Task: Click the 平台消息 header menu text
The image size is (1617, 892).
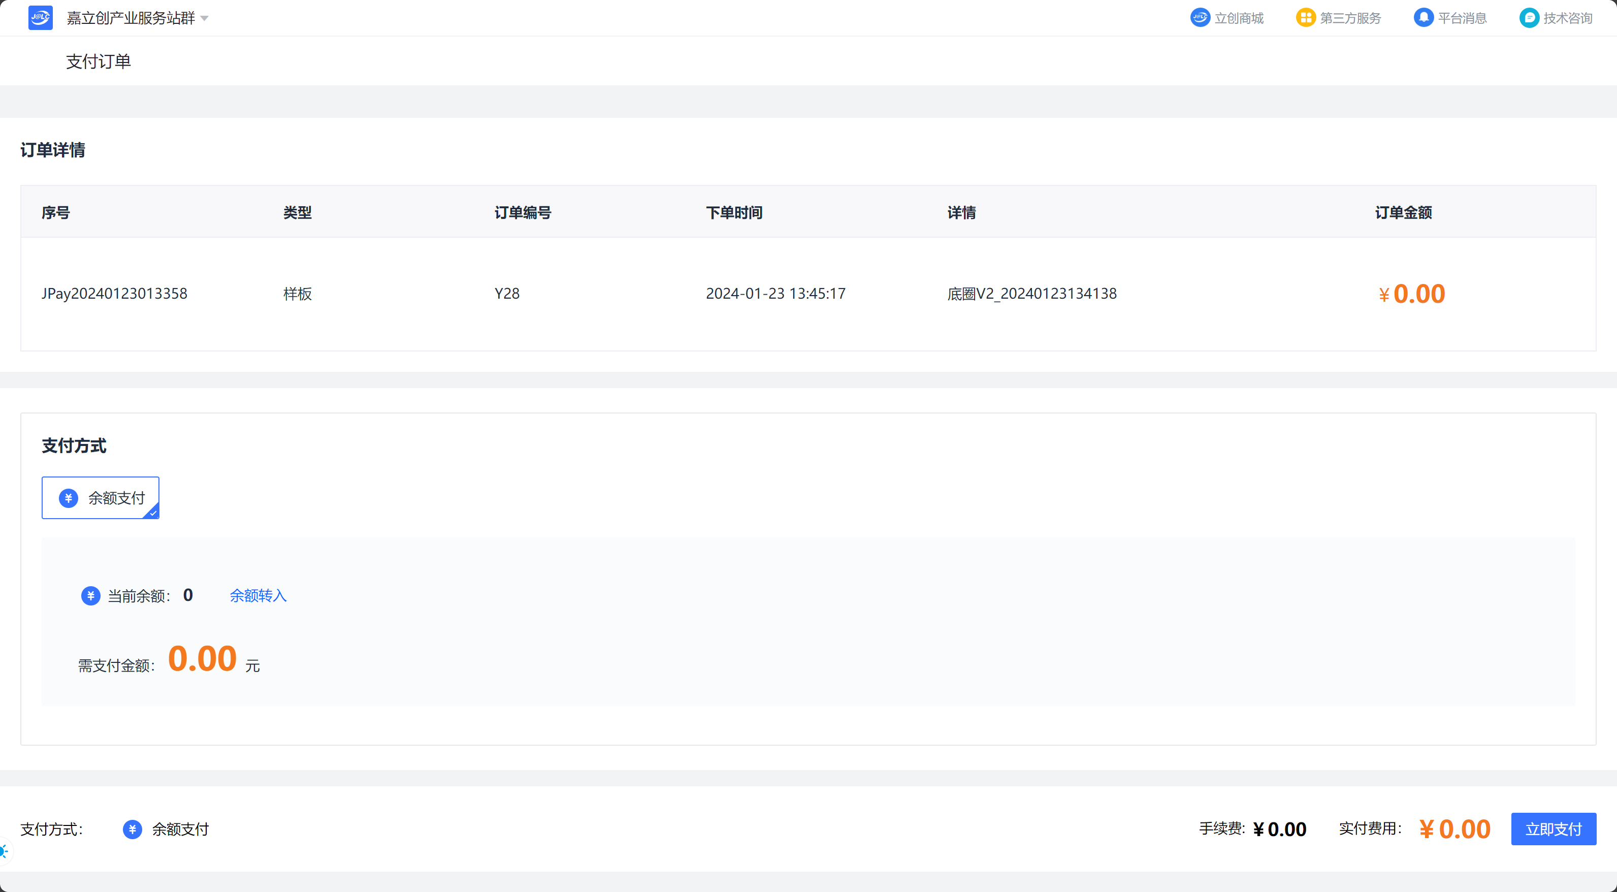Action: click(x=1462, y=18)
